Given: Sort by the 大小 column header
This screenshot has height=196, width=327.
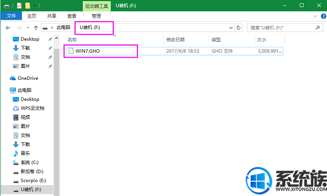Looking at the screenshot, I should [262, 40].
